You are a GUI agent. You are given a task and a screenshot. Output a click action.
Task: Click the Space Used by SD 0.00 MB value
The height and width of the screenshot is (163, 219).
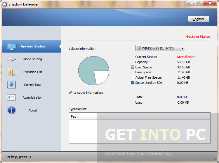[183, 83]
